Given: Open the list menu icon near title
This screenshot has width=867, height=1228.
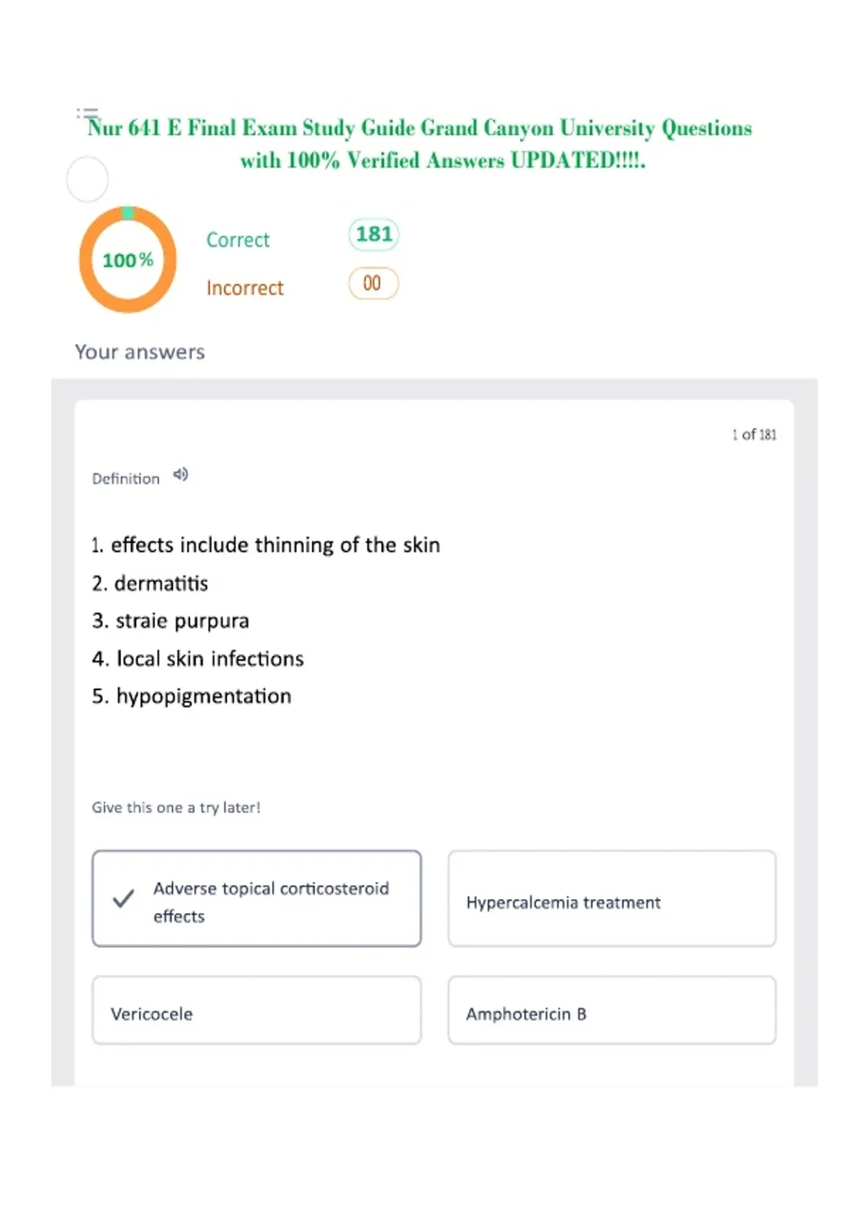Looking at the screenshot, I should 87,113.
